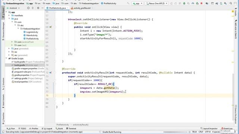Expand the res folder arrow
The width and height of the screenshot is (239, 134).
[9, 52]
